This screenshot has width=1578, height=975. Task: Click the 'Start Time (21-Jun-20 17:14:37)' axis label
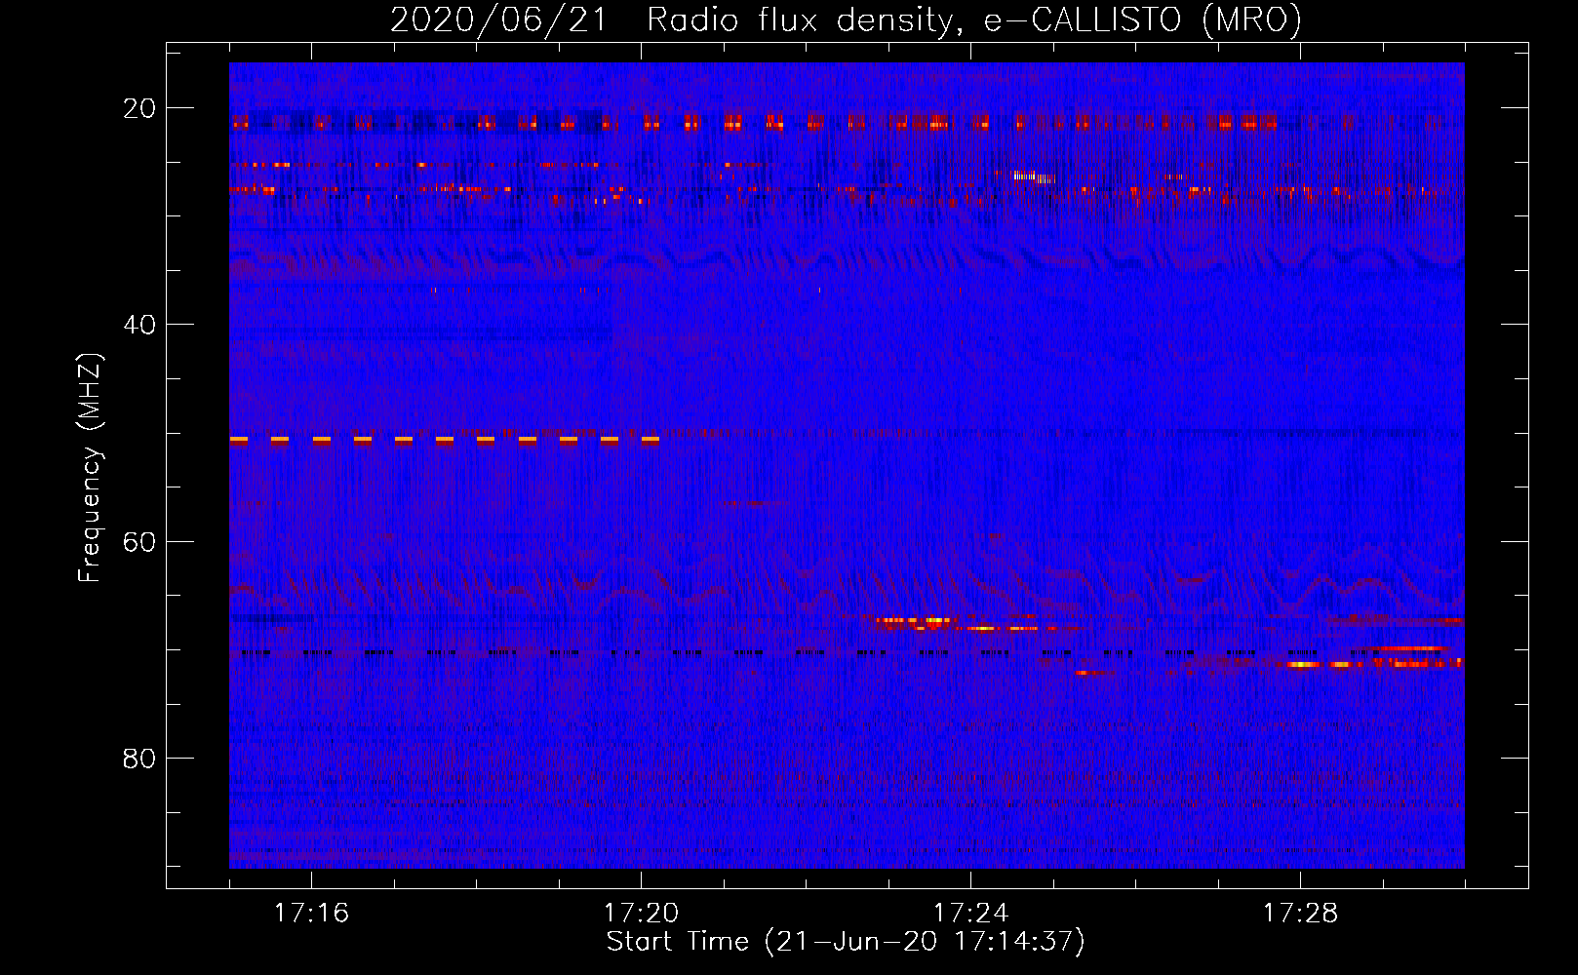click(x=846, y=942)
